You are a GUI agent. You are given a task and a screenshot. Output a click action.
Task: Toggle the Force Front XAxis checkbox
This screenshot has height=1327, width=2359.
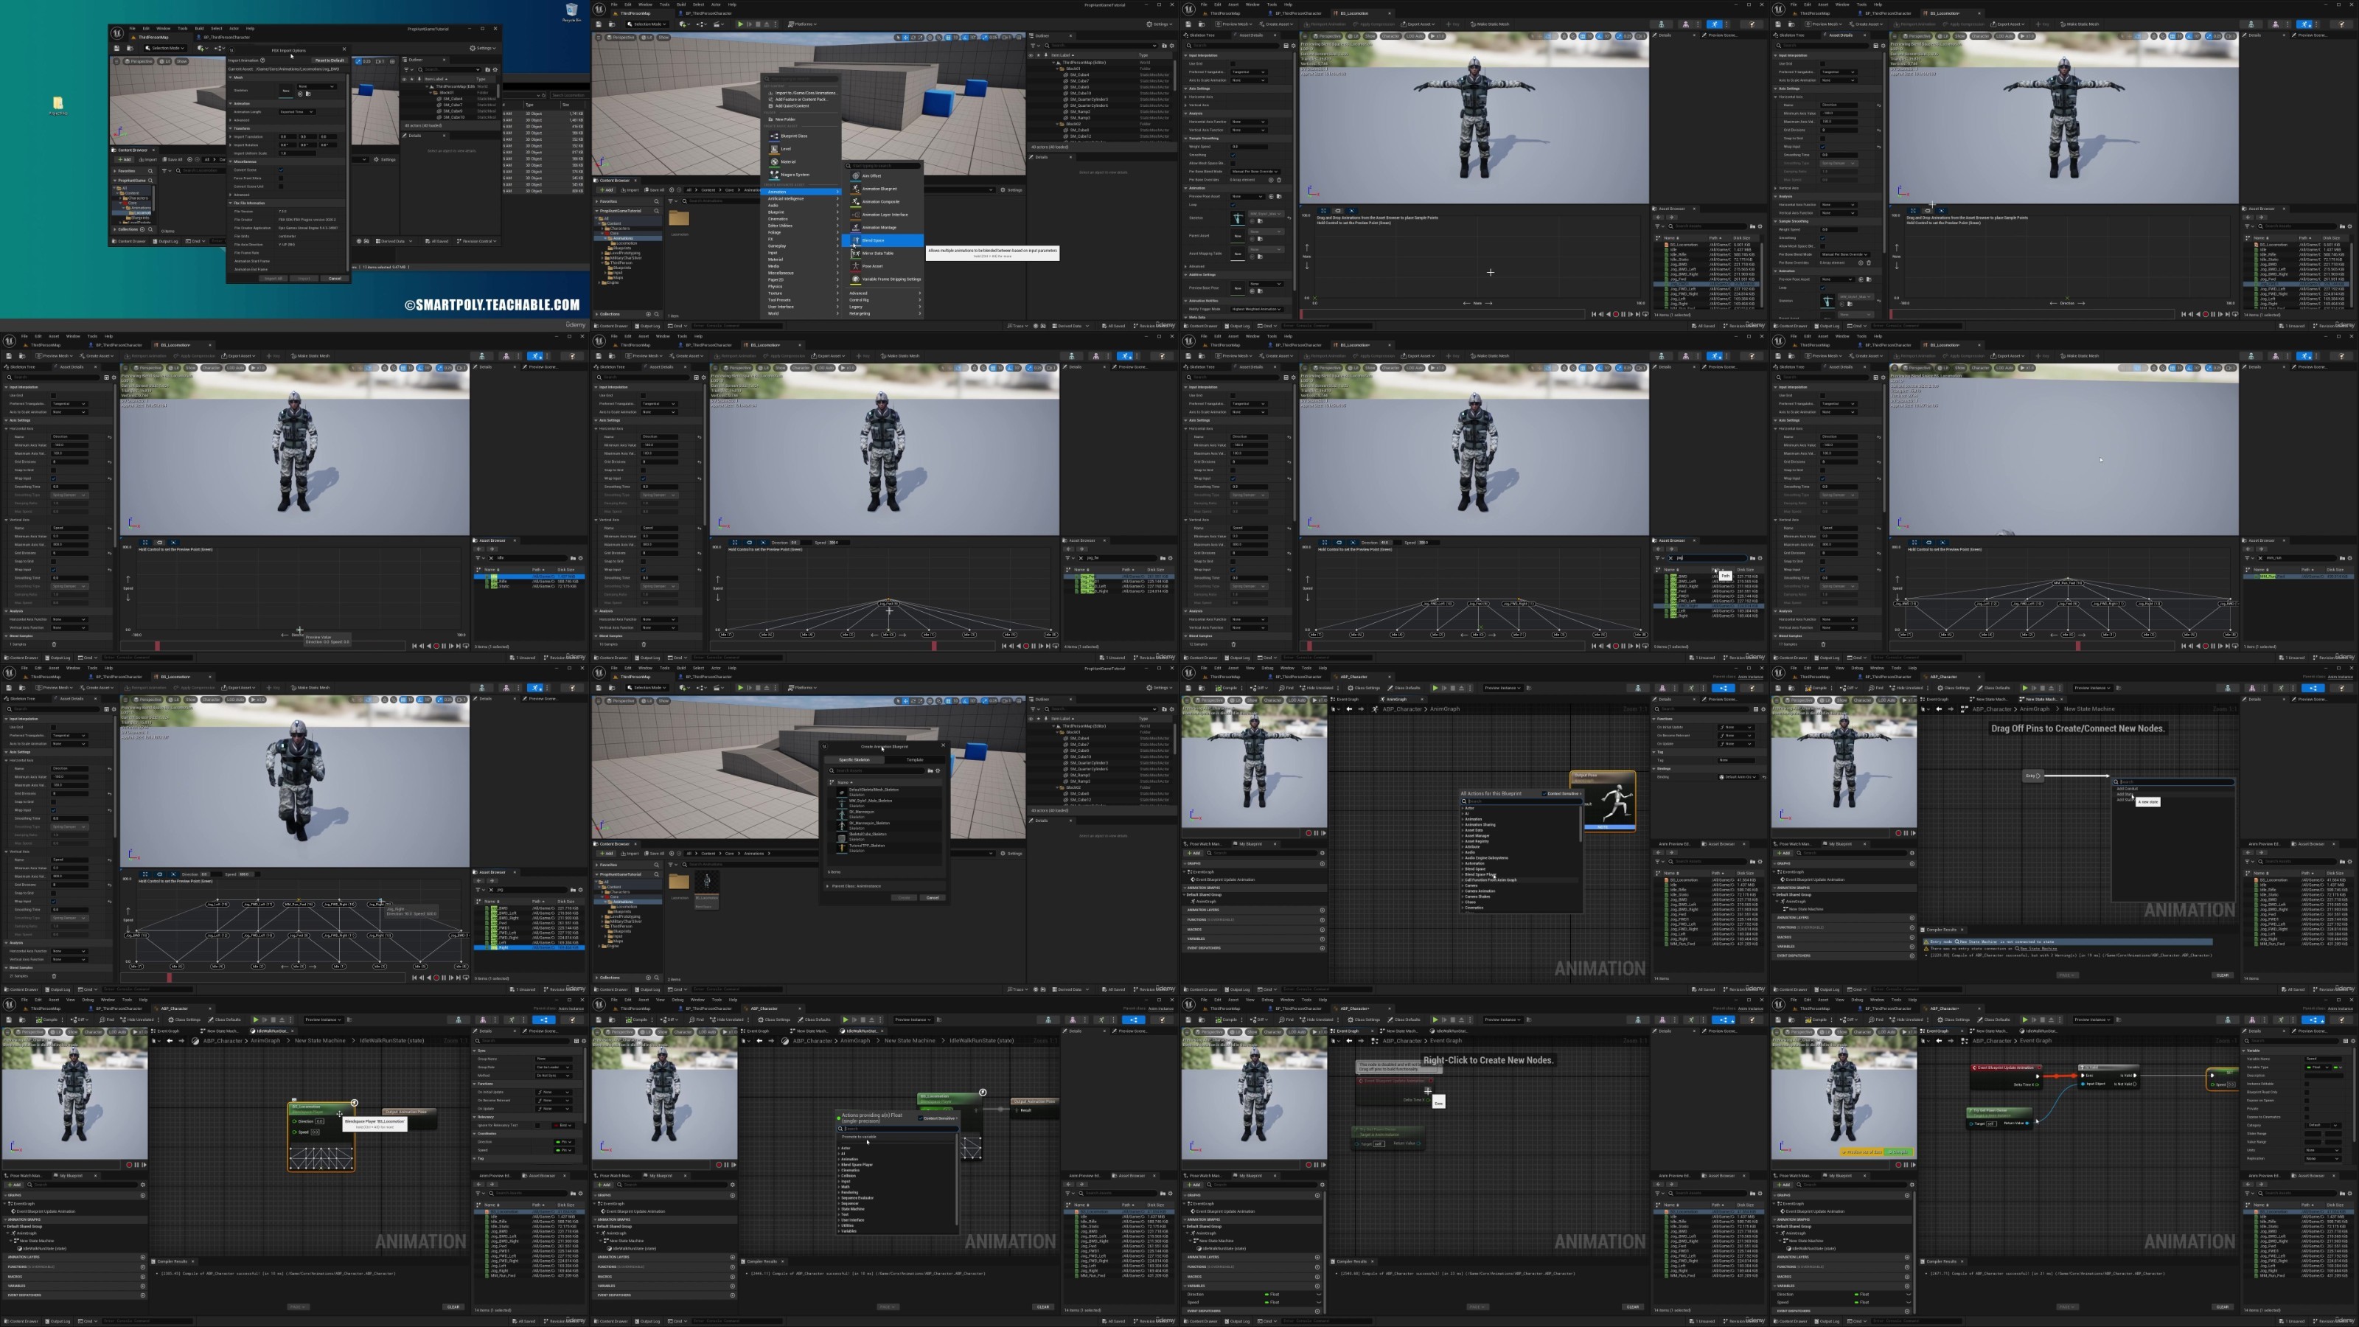pos(281,178)
